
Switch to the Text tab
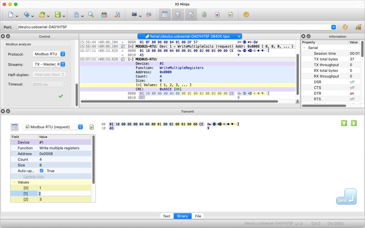[166, 216]
